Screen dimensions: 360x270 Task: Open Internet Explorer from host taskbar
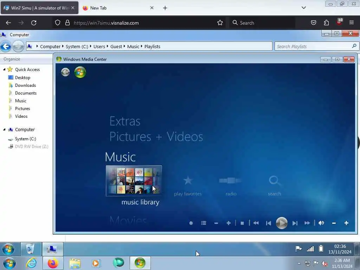coord(31,263)
